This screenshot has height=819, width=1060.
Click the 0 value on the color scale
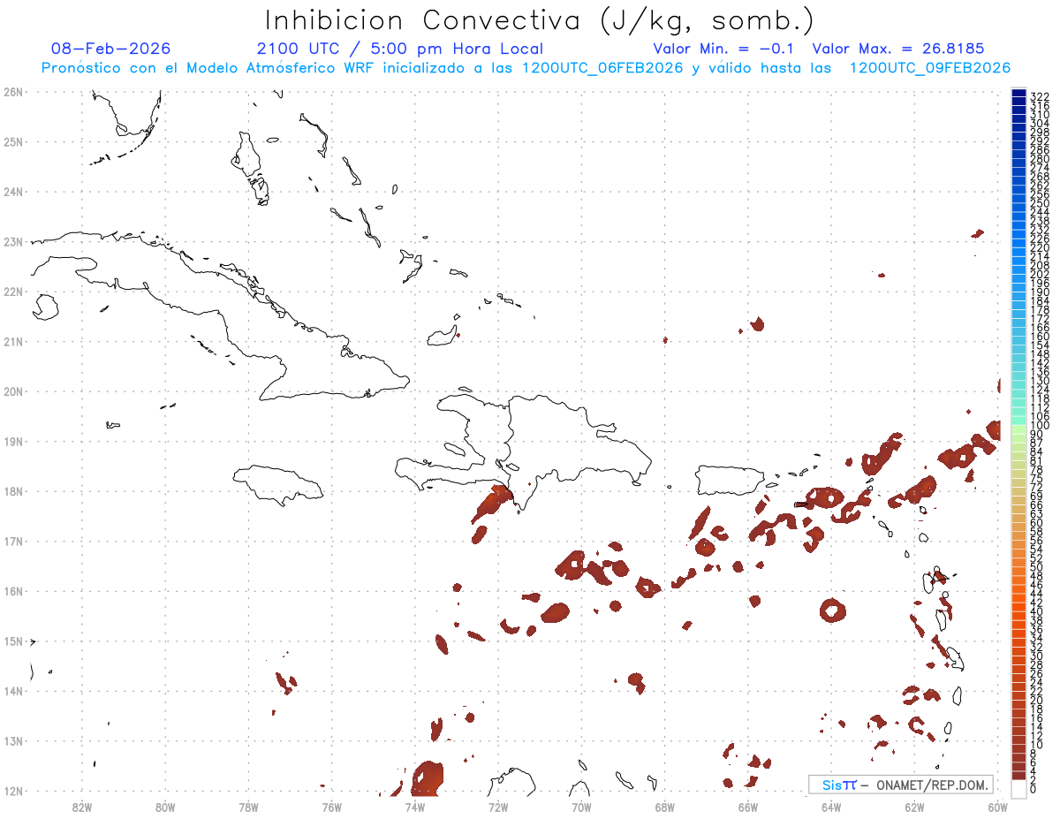1033,789
